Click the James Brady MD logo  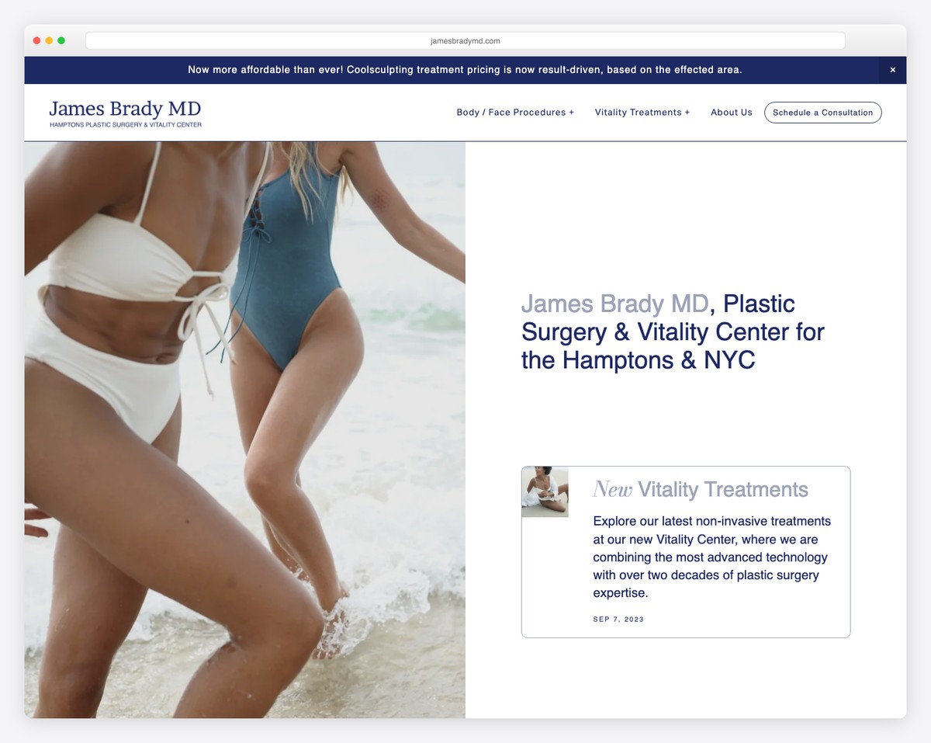[125, 109]
